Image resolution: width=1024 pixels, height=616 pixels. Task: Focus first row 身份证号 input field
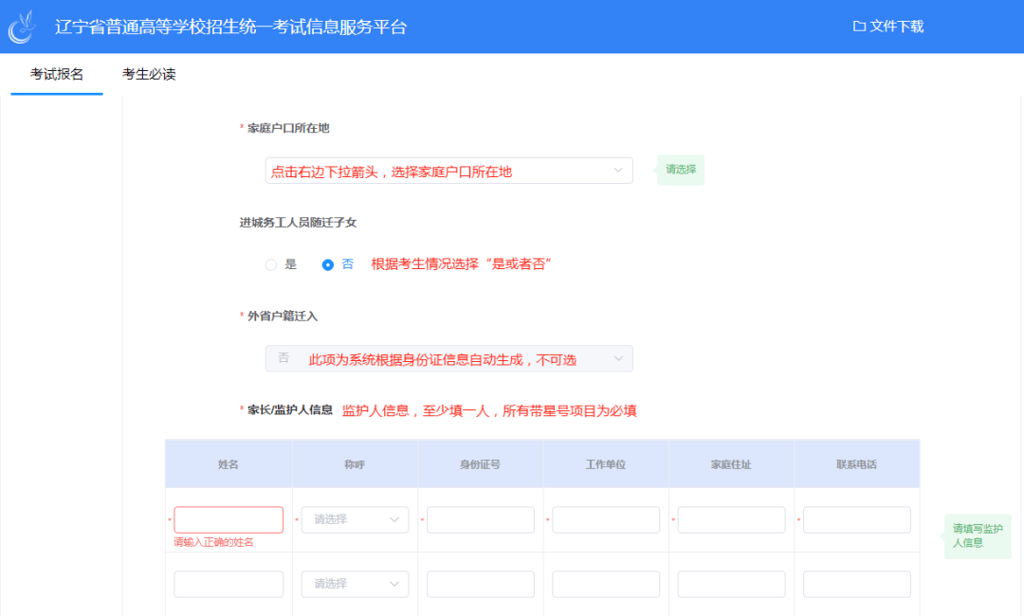481,519
